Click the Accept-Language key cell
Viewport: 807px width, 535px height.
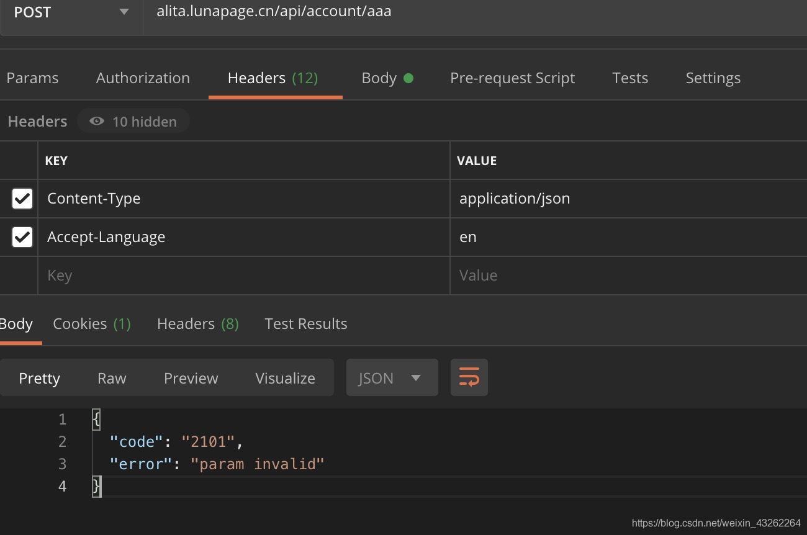[x=244, y=237]
